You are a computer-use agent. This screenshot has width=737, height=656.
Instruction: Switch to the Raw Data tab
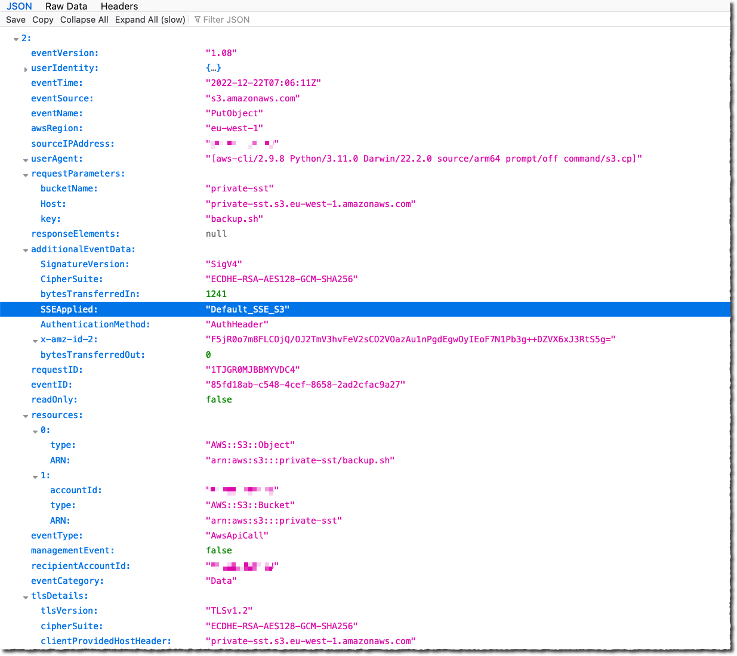coord(66,7)
